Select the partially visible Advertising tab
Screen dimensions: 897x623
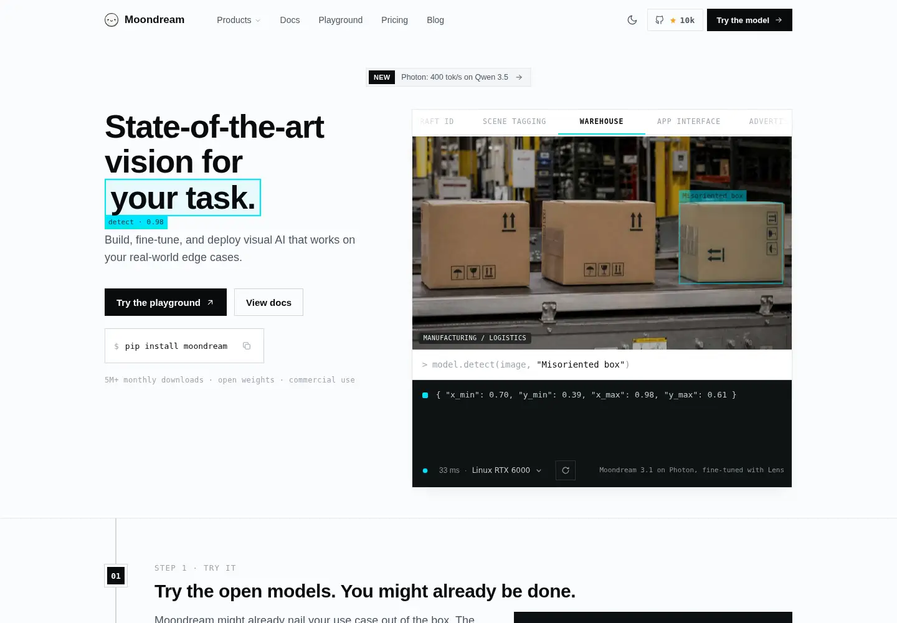(x=767, y=121)
